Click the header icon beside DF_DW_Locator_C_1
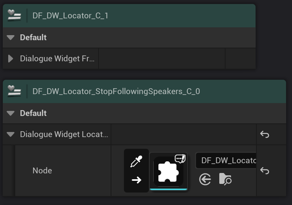292x205 pixels. (x=14, y=16)
